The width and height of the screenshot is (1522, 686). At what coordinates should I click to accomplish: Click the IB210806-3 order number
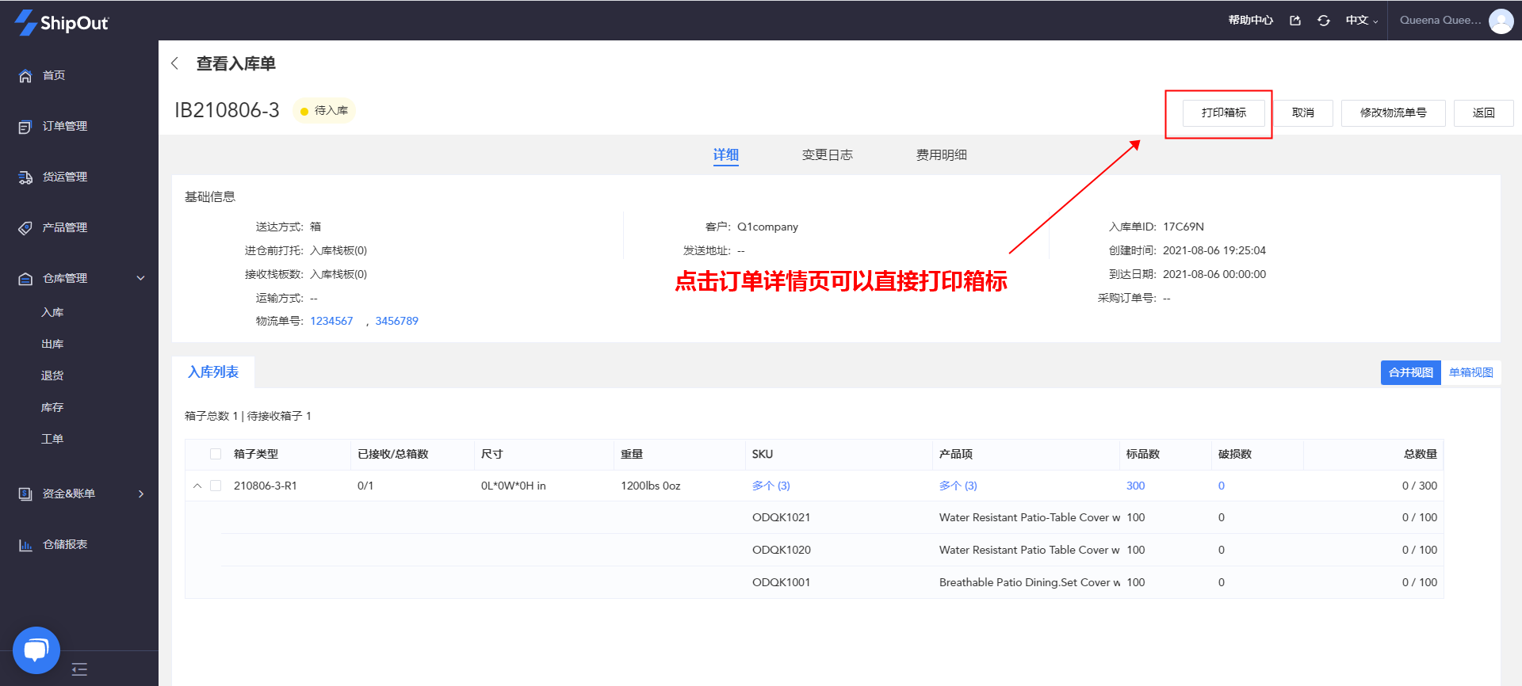click(x=227, y=110)
